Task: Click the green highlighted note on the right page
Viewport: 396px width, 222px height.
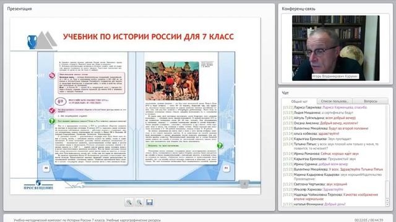Action: click(181, 146)
